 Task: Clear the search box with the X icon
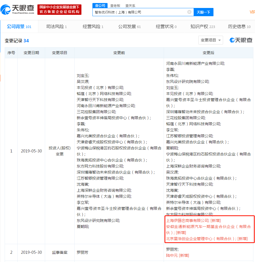pos(189,12)
